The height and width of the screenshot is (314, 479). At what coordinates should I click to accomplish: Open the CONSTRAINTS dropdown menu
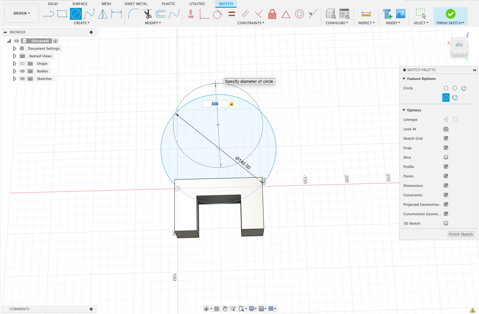coord(251,23)
